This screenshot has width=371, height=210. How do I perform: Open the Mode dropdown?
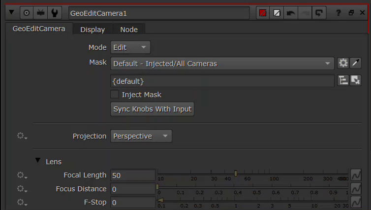click(x=130, y=47)
